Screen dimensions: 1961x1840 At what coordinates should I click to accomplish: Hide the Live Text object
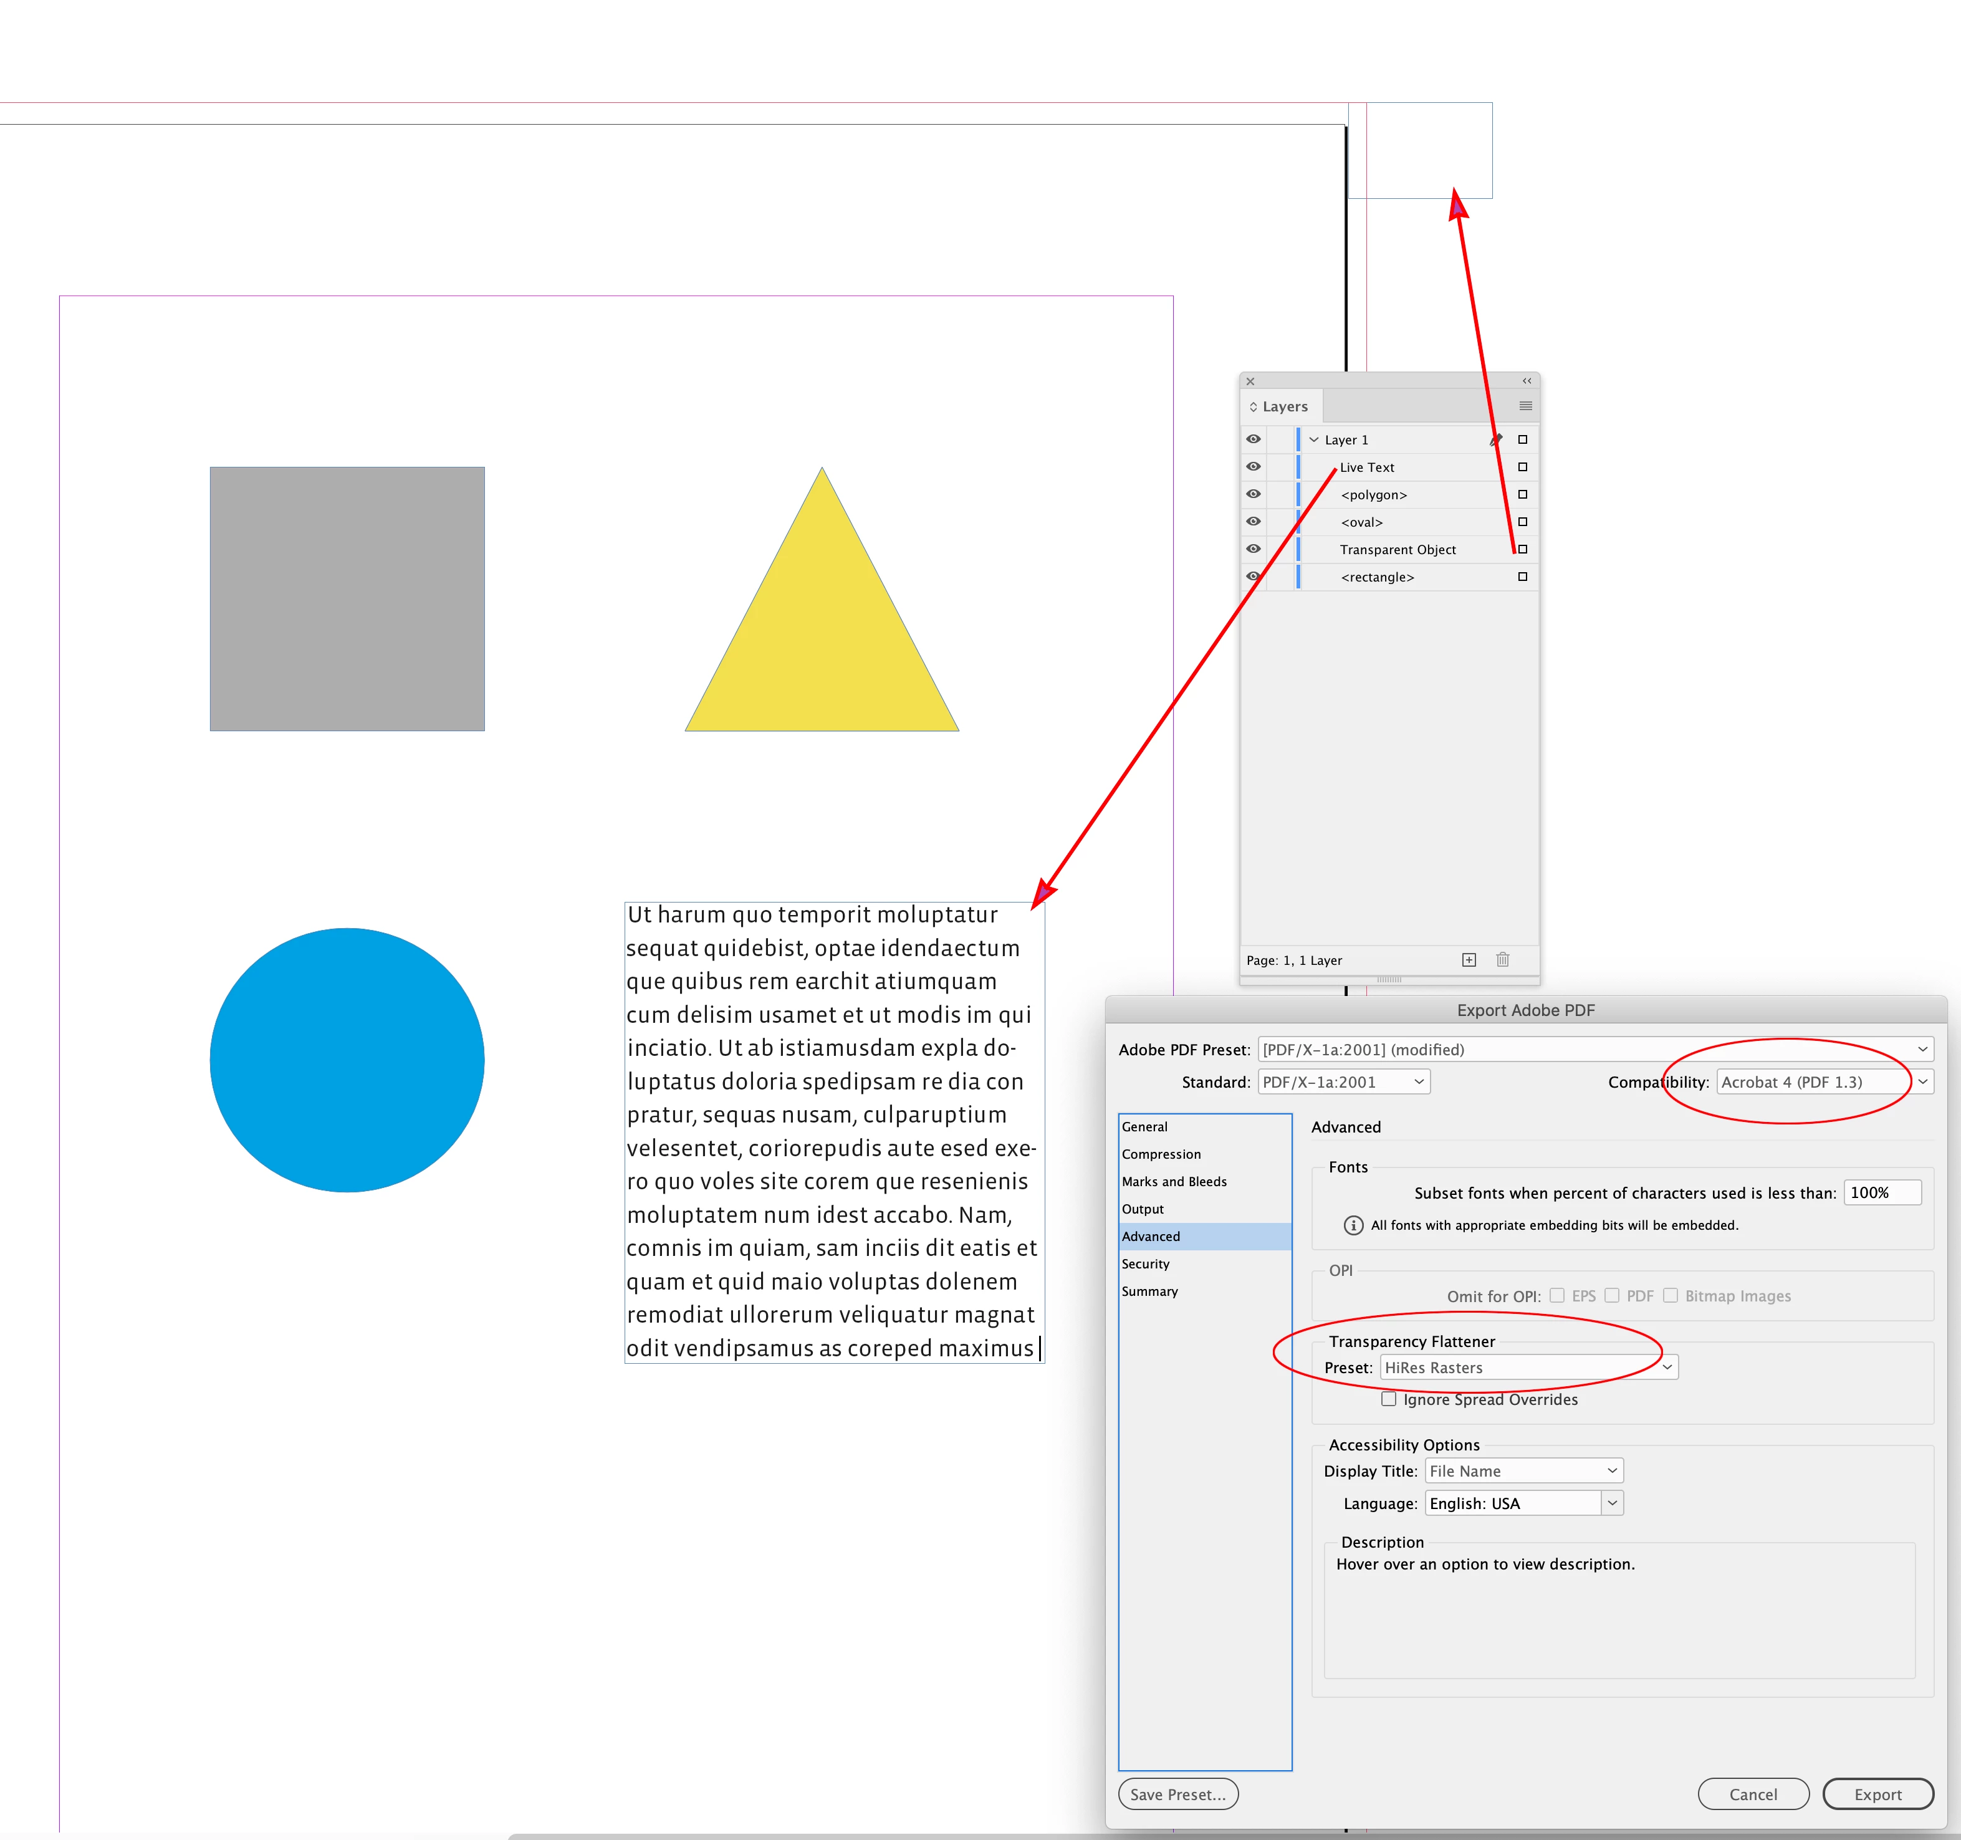pos(1253,467)
